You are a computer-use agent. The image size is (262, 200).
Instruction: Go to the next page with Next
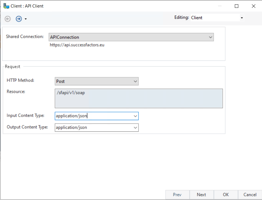[x=201, y=195]
